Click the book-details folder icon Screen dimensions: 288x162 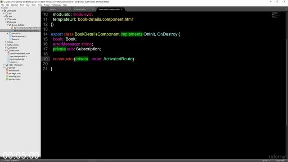[x=10, y=25]
